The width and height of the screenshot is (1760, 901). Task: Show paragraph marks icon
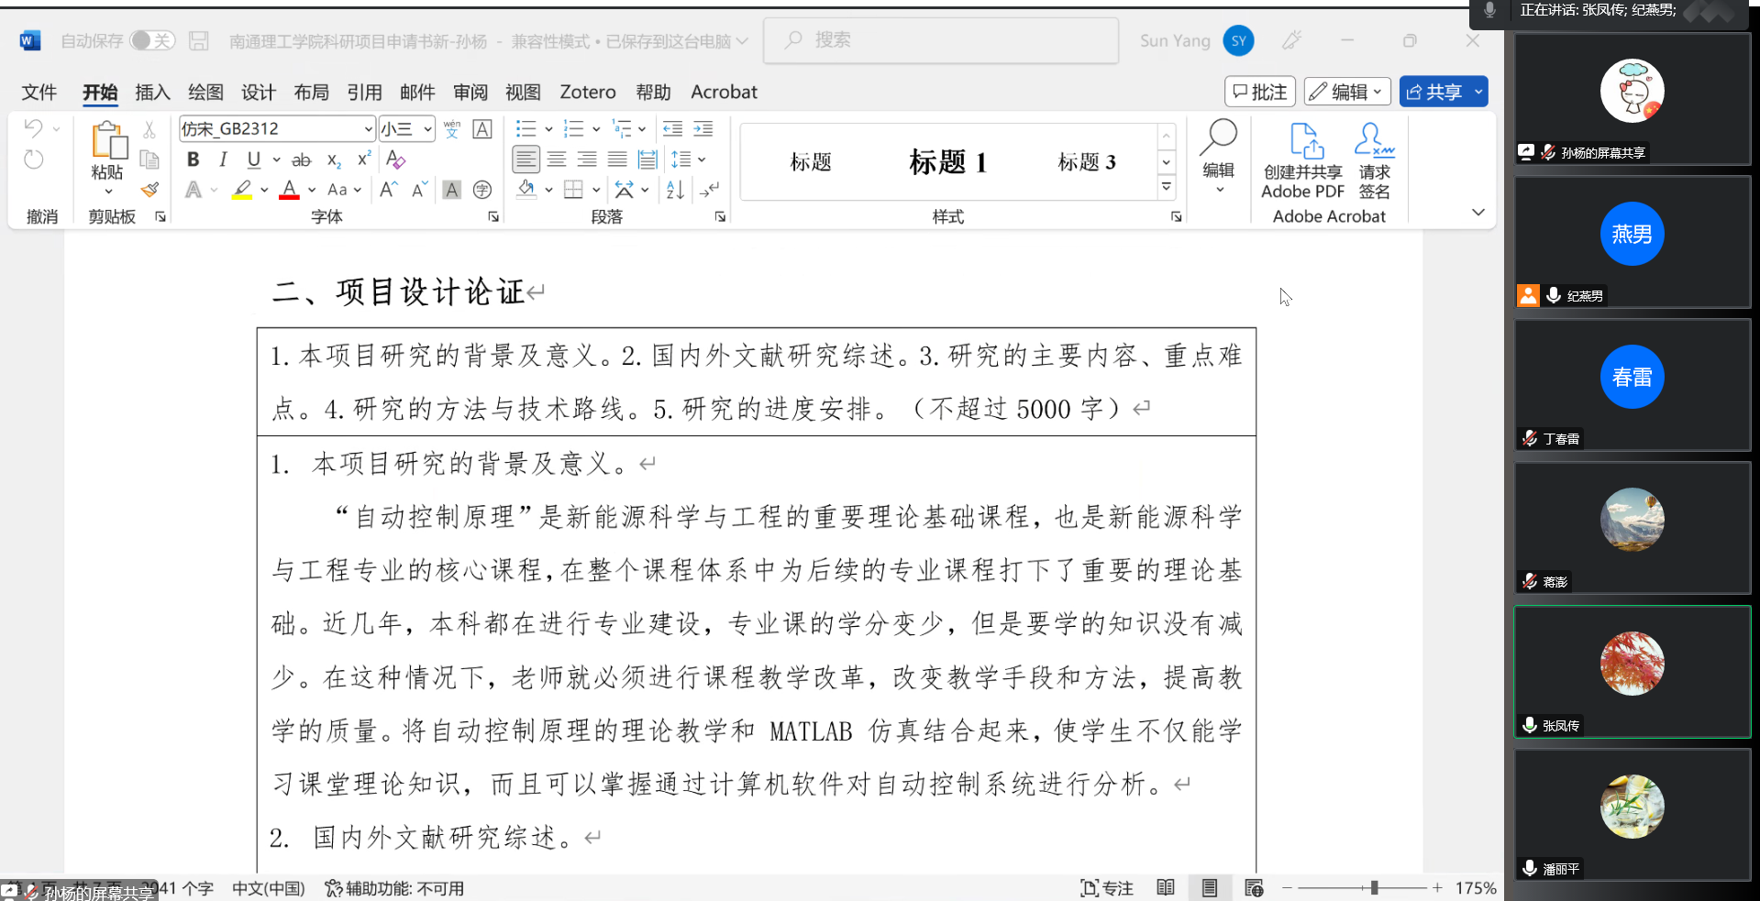[709, 190]
